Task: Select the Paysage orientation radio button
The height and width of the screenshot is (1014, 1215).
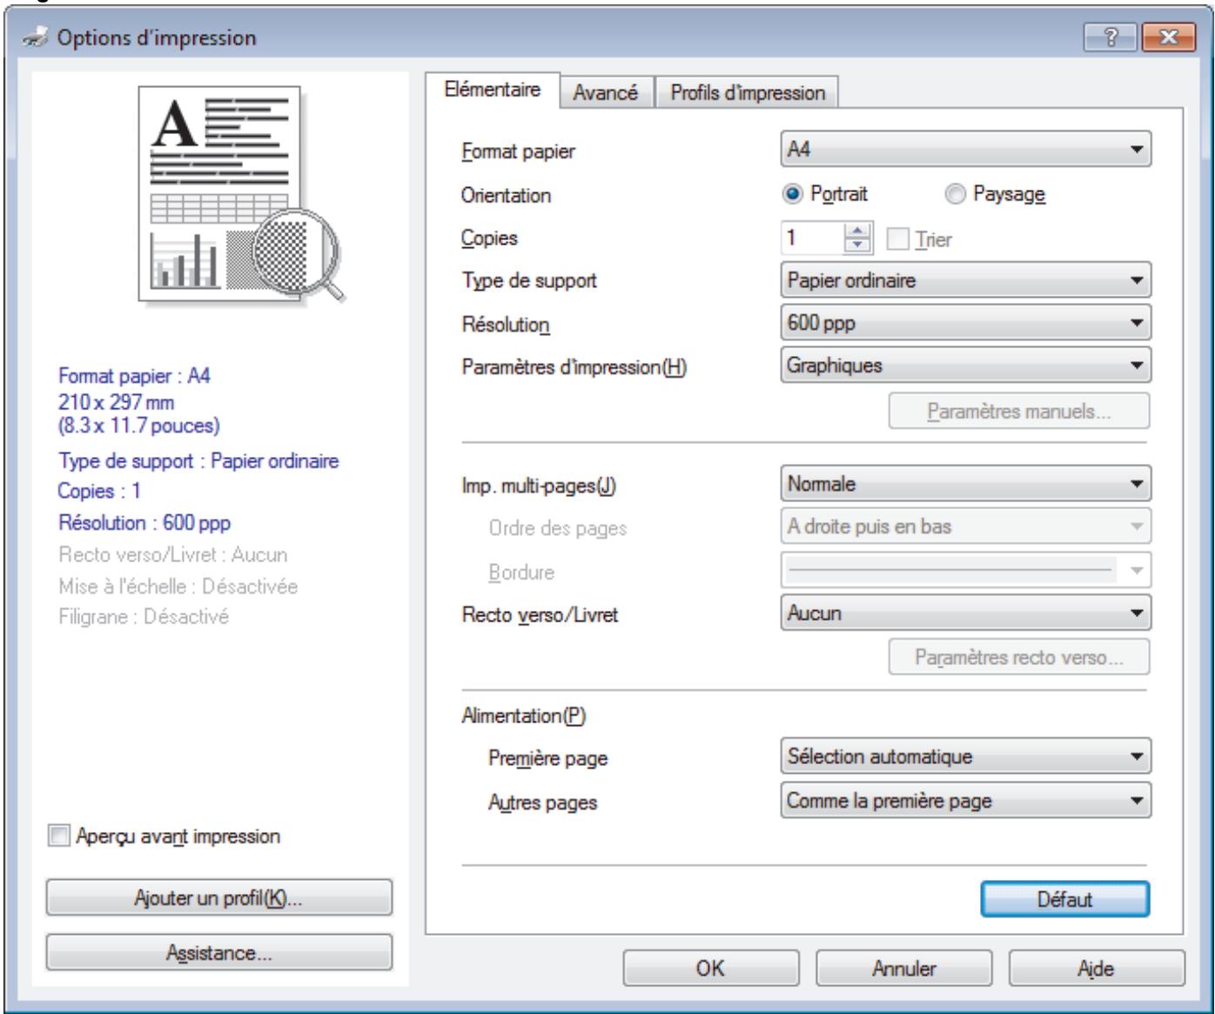Action: point(954,195)
